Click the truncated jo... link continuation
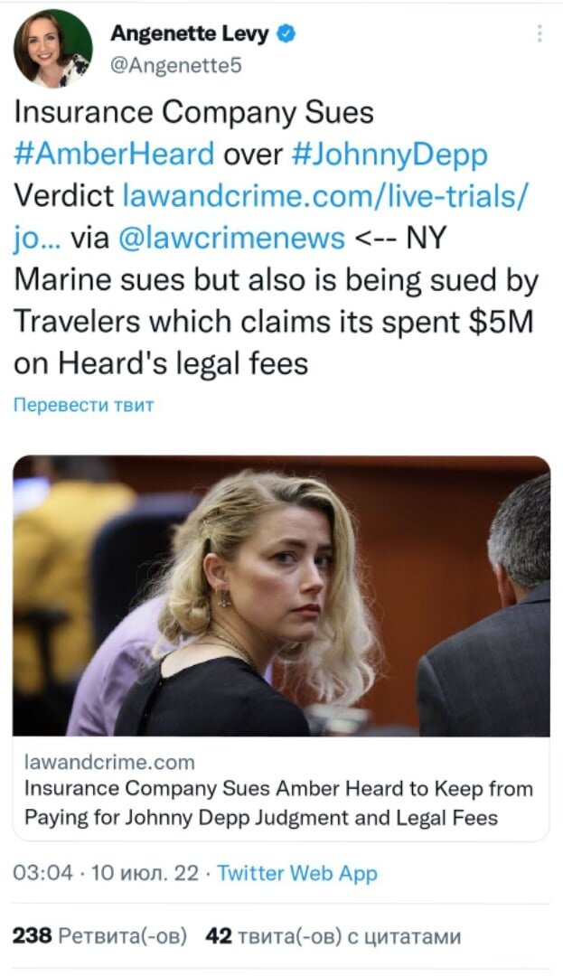 pyautogui.click(x=37, y=239)
